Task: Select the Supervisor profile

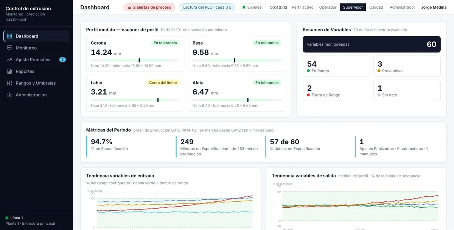Action: [x=353, y=7]
